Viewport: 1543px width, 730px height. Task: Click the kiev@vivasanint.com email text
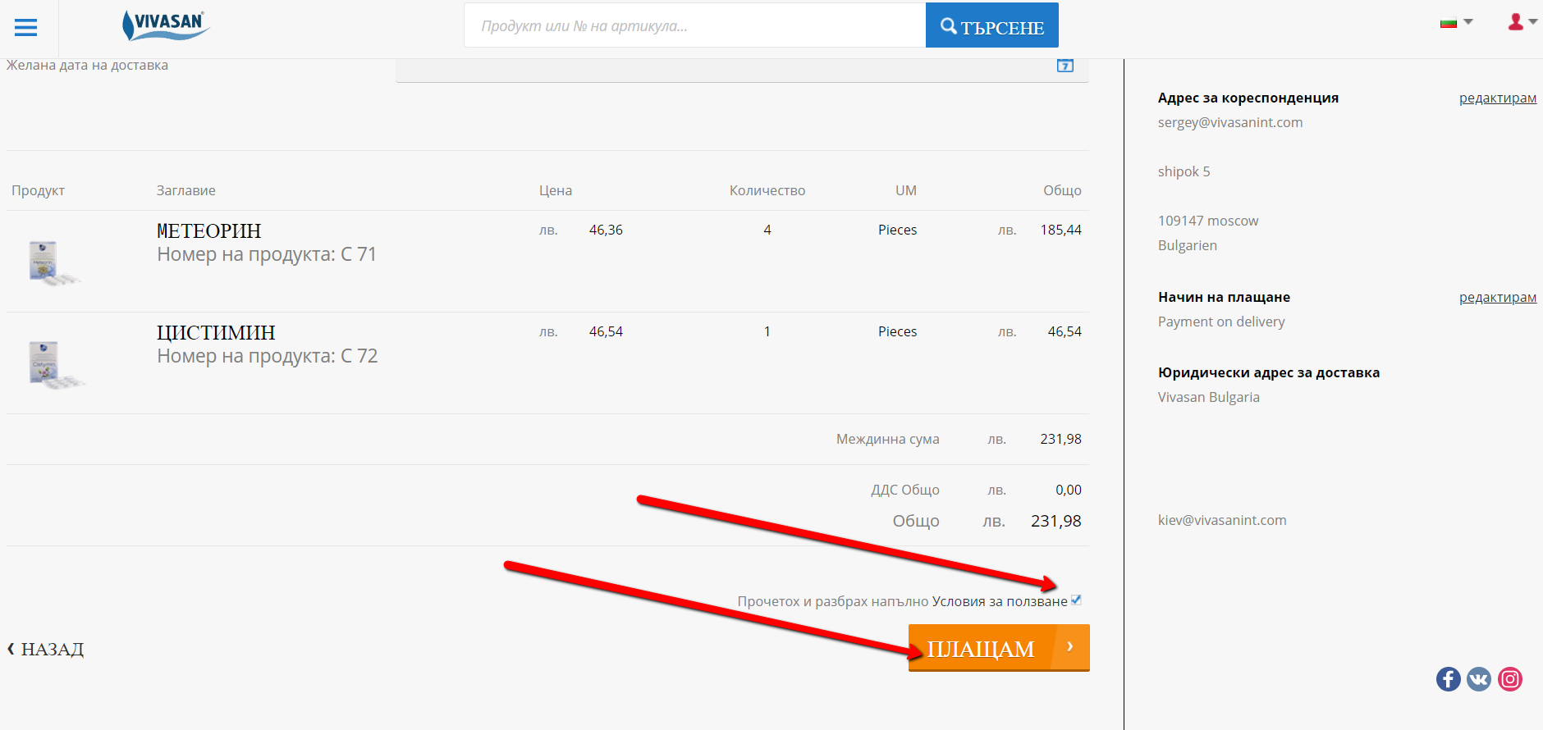tap(1222, 521)
